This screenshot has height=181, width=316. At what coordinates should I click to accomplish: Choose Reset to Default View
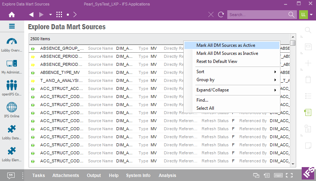pos(217,61)
